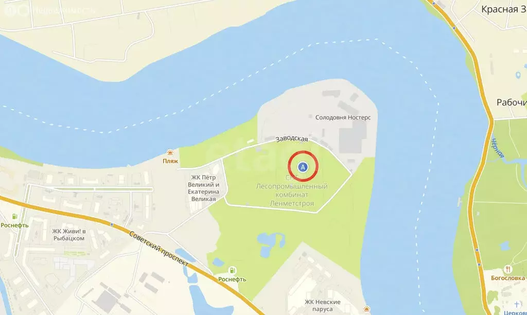
Task: Open the Богословка restaurant fork-knife icon
Action: tap(508, 269)
